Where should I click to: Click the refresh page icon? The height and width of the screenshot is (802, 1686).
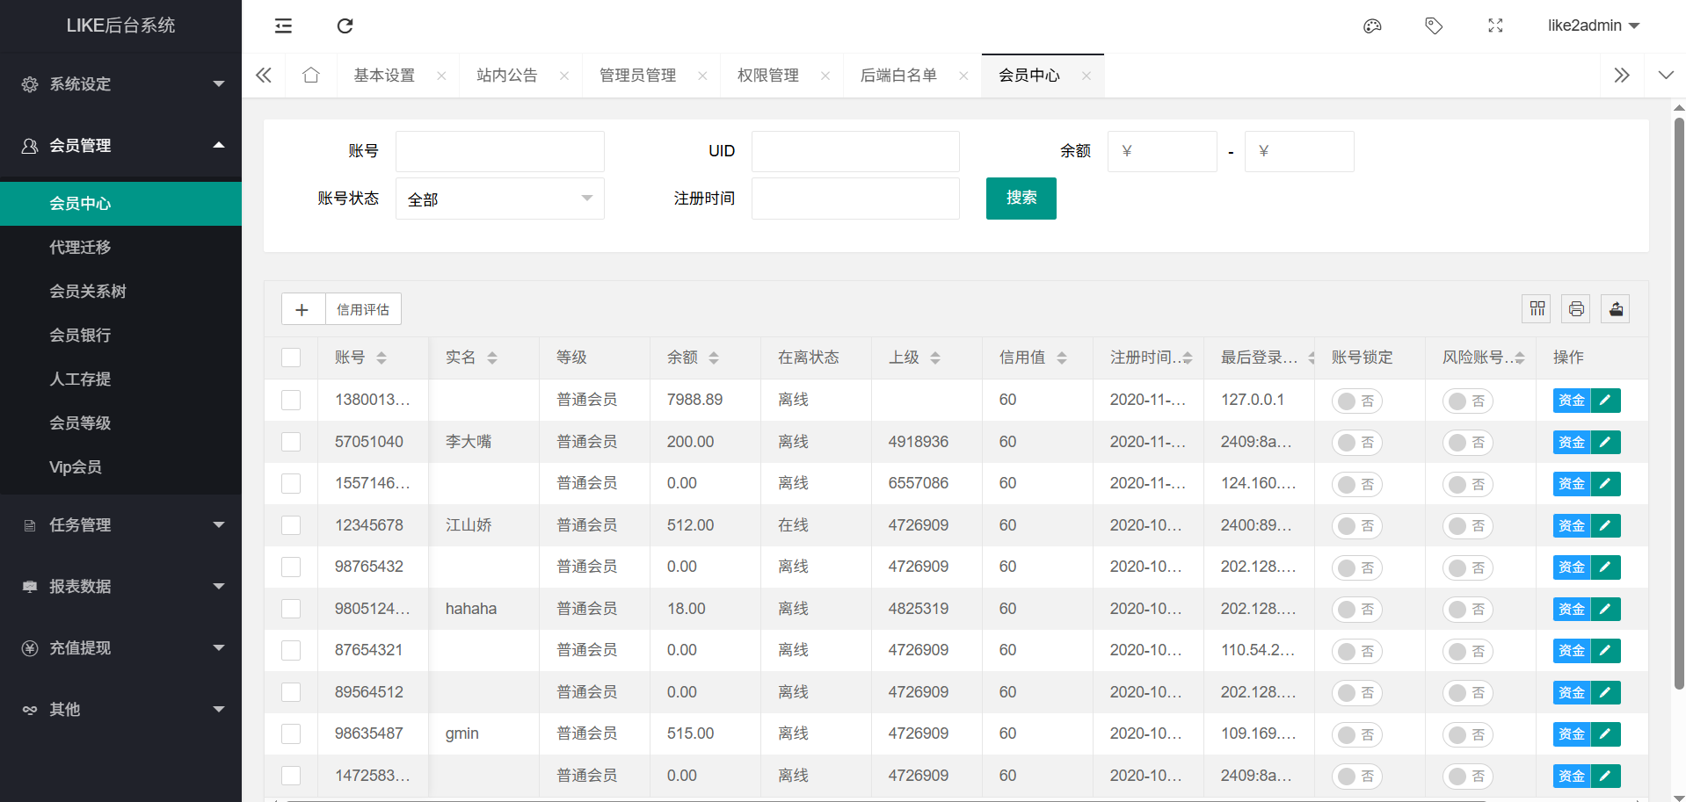345,25
